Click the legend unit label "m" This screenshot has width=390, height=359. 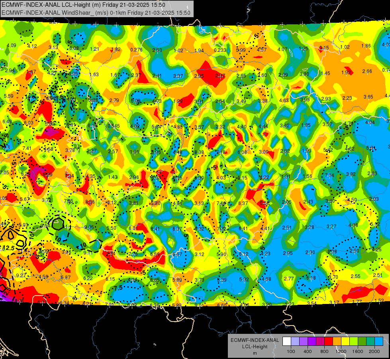255,353
